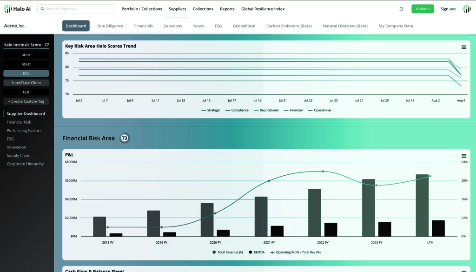This screenshot has height=272, width=476.
Task: Click the search magnifier icon
Action: (42, 9)
